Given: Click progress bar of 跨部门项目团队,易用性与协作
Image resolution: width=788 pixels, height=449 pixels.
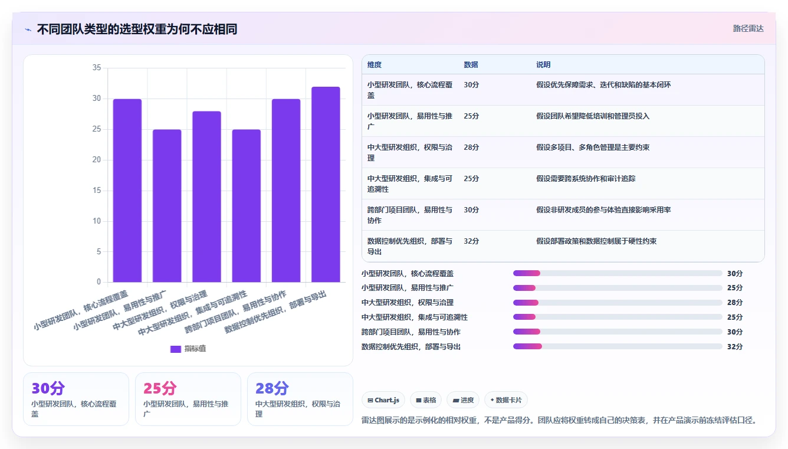Looking at the screenshot, I should [x=618, y=332].
